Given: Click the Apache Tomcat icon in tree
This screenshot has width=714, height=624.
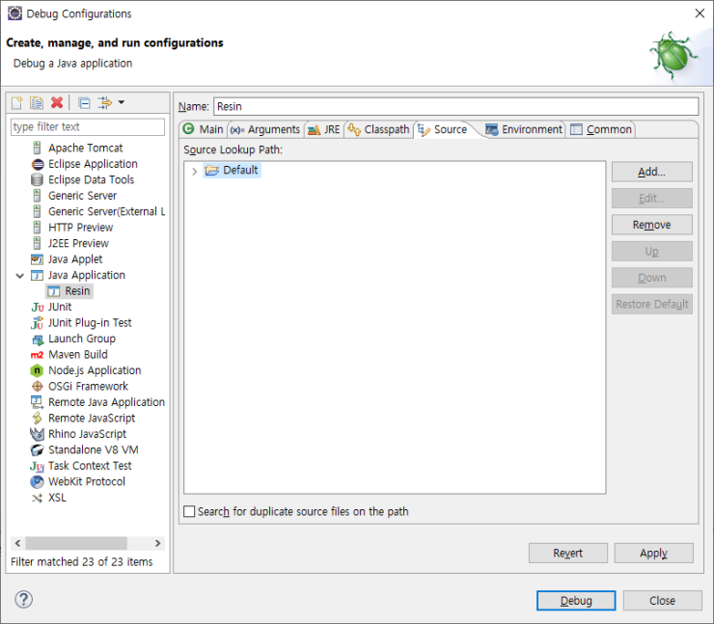Looking at the screenshot, I should [38, 148].
